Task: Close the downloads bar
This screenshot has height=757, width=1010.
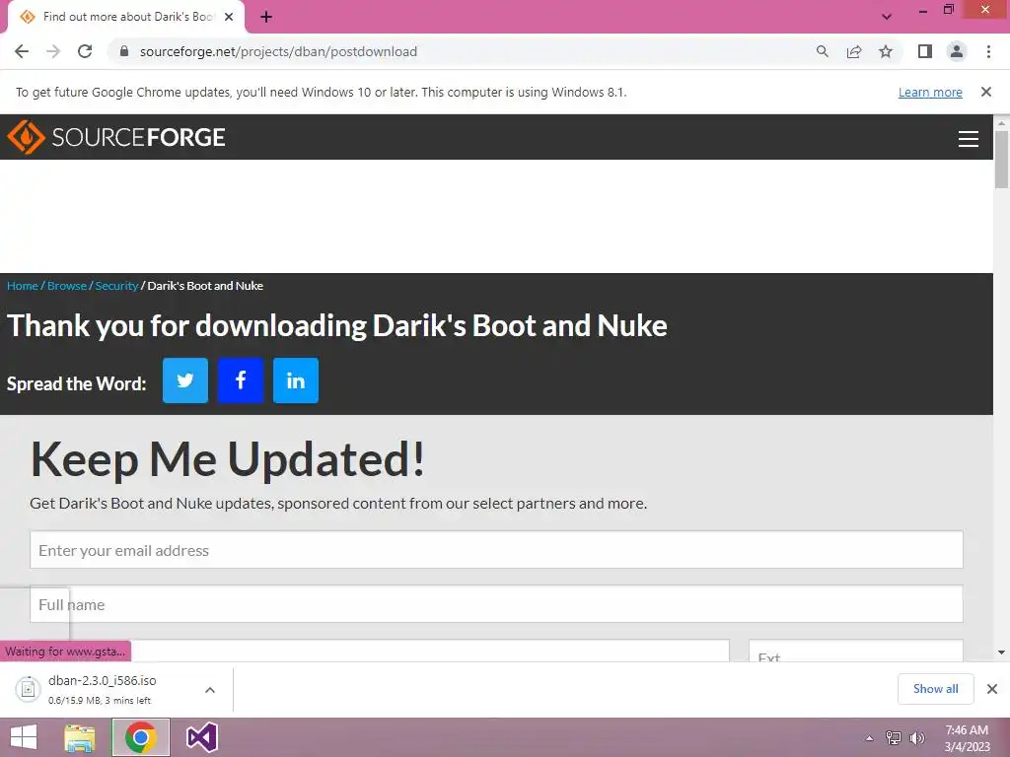Action: click(992, 689)
